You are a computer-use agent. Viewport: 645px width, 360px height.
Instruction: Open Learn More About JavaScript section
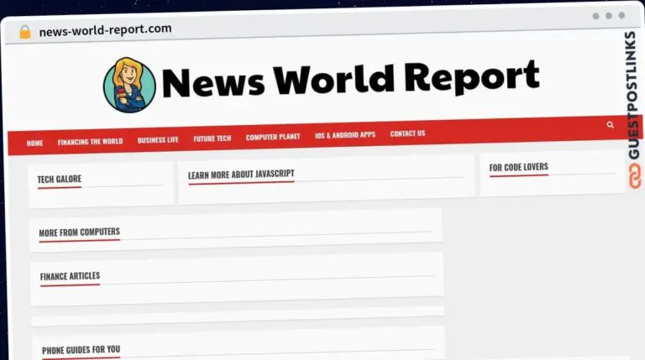click(x=241, y=174)
